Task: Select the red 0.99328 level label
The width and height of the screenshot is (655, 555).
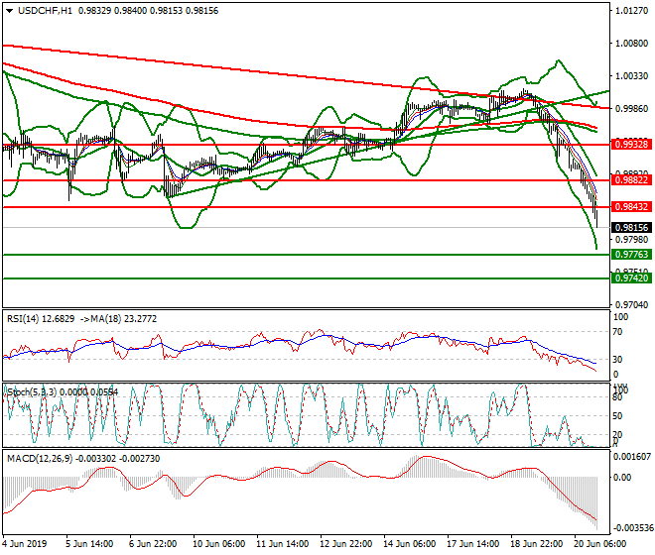Action: [x=631, y=145]
